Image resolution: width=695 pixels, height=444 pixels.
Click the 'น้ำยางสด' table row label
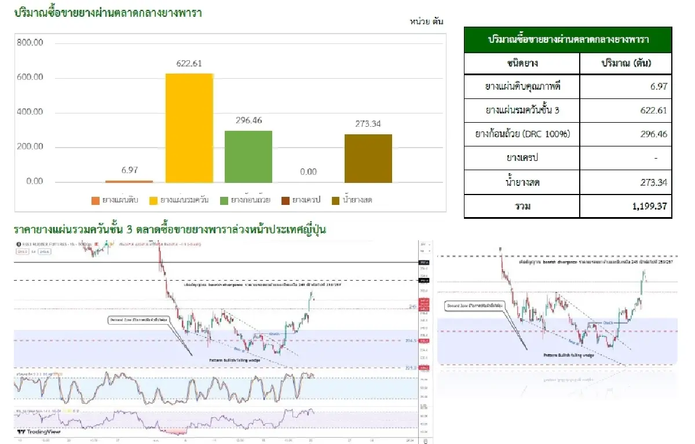click(x=522, y=182)
